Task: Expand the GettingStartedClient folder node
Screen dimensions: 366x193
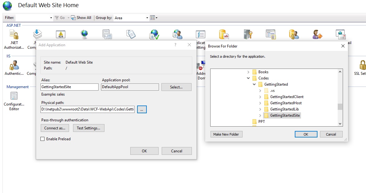Action: click(260, 97)
